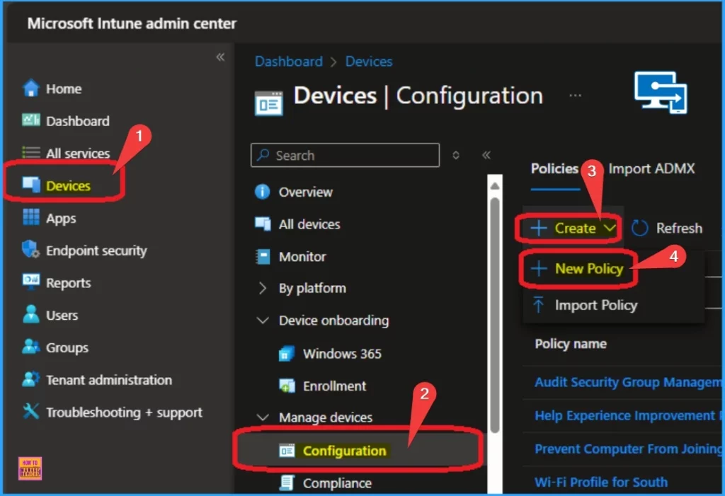Click the Home house icon
Screen dimensions: 725x496
tap(31, 88)
